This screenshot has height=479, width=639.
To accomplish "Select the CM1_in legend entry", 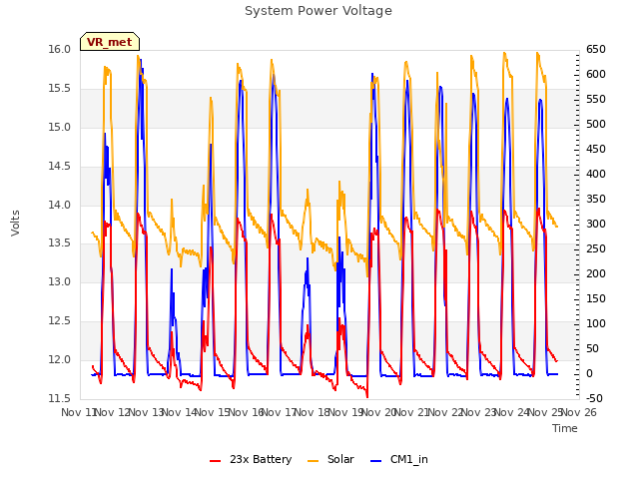I will click(x=399, y=459).
